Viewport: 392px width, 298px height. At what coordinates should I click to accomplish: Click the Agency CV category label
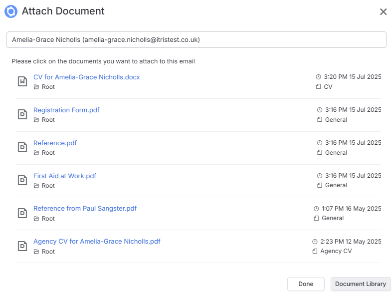336,251
